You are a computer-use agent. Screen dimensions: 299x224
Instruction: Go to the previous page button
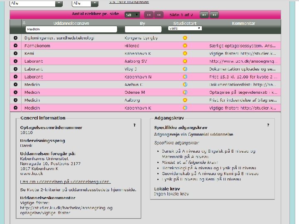pyautogui.click(x=159, y=15)
